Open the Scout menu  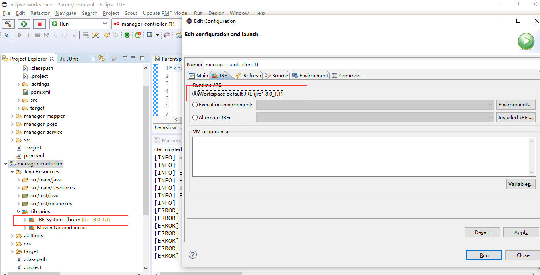pyautogui.click(x=131, y=13)
